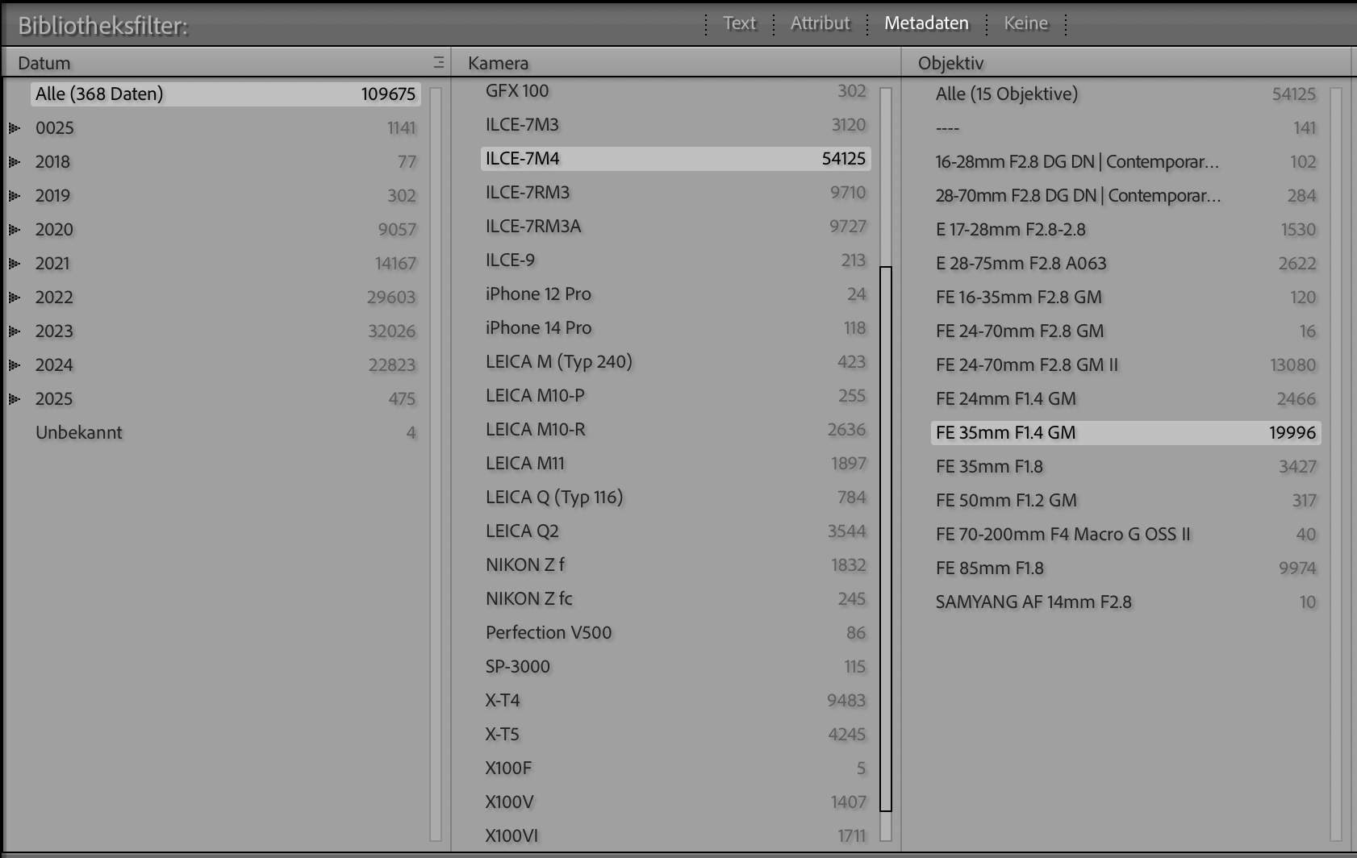Select FE 50mm F1.2 GM lens

pos(1126,500)
